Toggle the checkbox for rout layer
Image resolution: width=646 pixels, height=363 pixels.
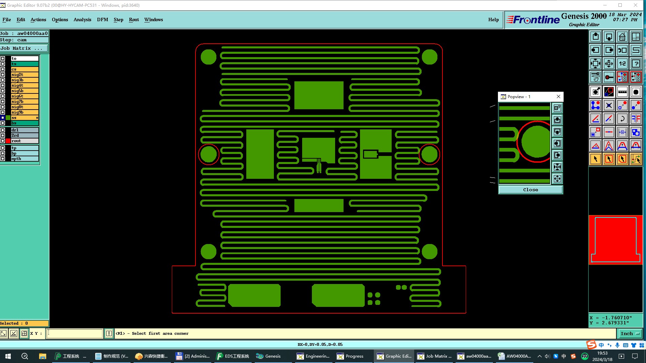click(3, 141)
